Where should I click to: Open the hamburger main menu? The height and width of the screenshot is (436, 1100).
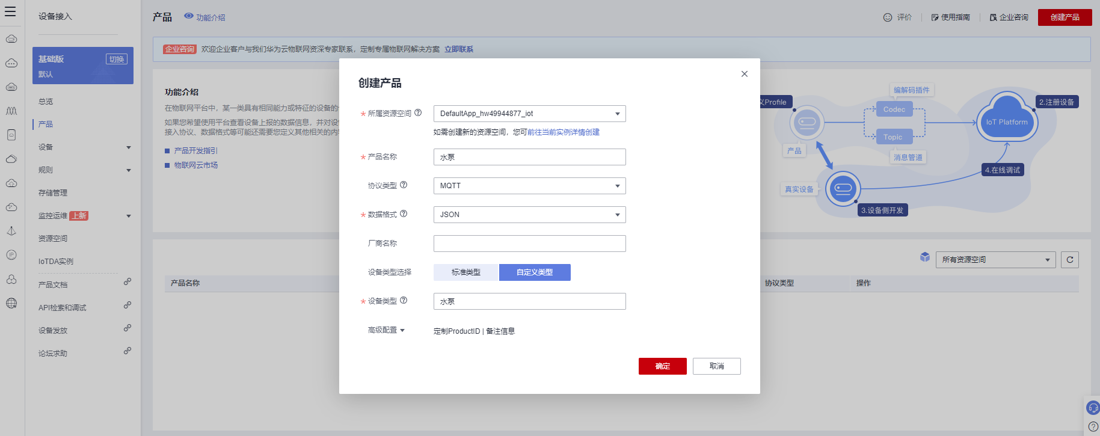coord(10,11)
